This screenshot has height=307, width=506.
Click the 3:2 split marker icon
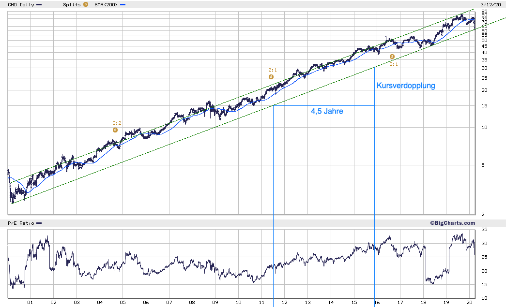coord(115,130)
